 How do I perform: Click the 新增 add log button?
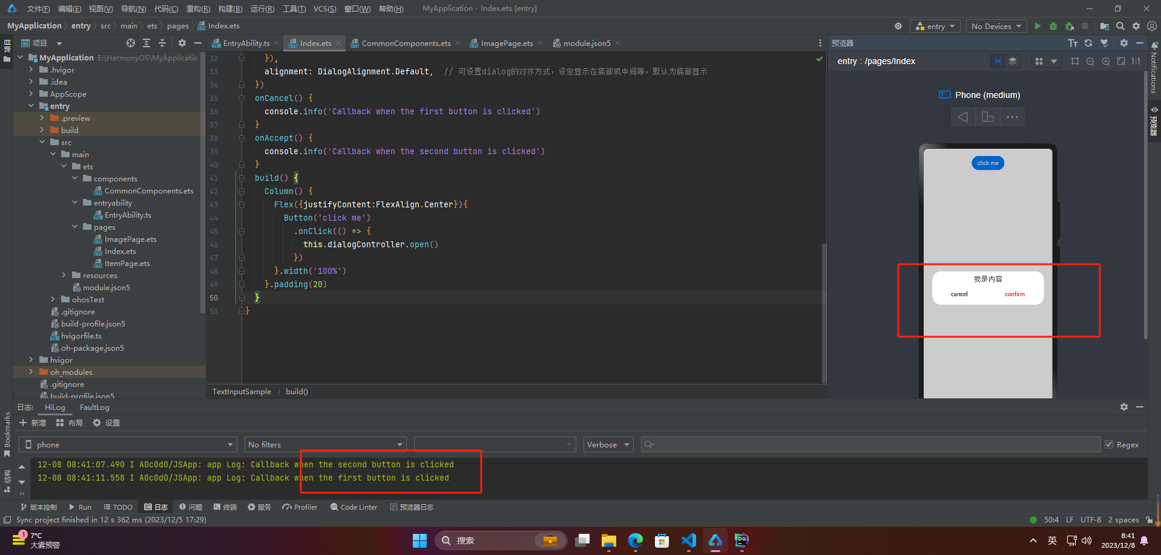click(33, 423)
